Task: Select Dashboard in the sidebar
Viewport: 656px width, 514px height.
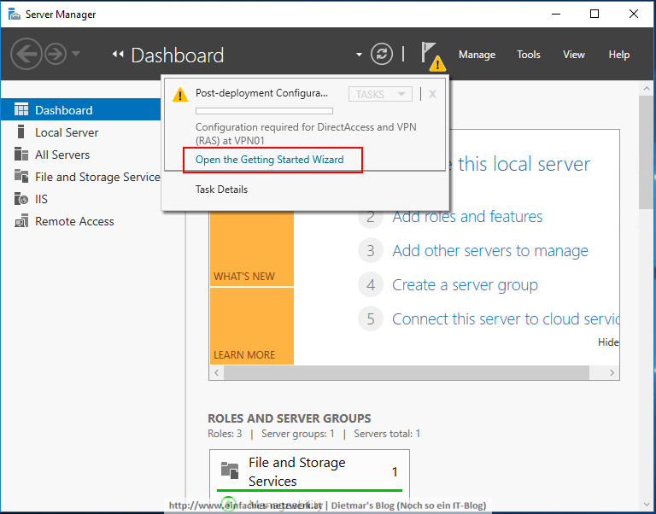Action: [x=81, y=110]
